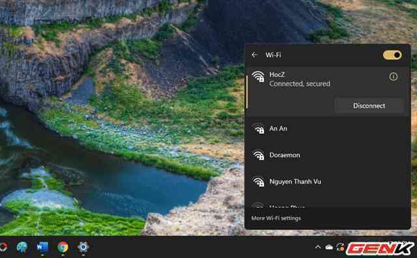Open Google Chrome from taskbar

click(x=63, y=247)
